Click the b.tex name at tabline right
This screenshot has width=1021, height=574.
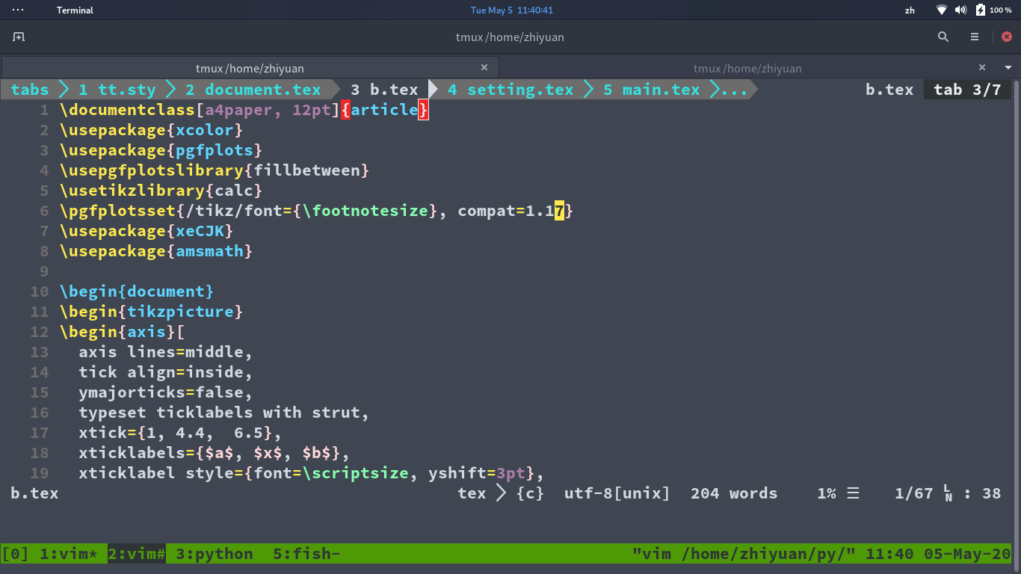click(889, 90)
